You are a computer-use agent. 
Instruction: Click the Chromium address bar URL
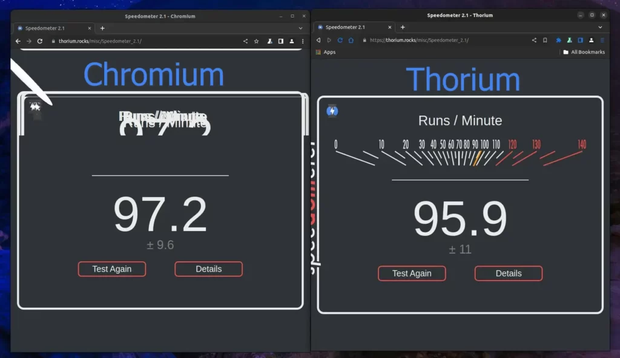coord(100,41)
